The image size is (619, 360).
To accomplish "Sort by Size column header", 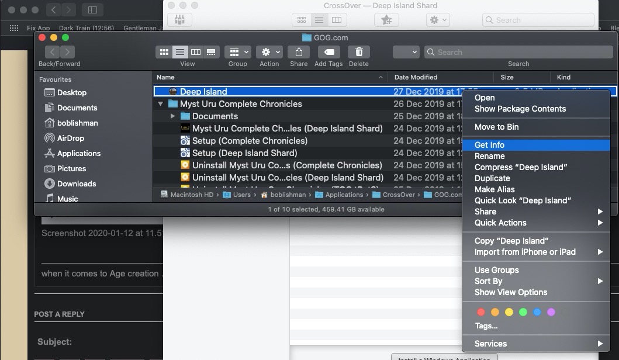I will [x=522, y=77].
